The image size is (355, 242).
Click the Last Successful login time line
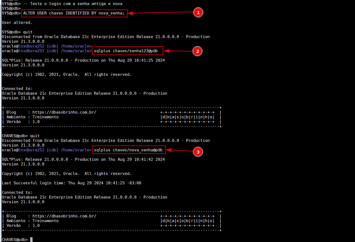pyautogui.click(x=71, y=183)
